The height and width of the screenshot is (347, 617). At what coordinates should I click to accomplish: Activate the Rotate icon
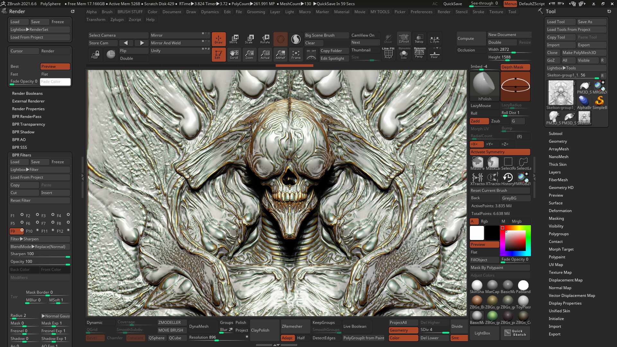pyautogui.click(x=265, y=39)
